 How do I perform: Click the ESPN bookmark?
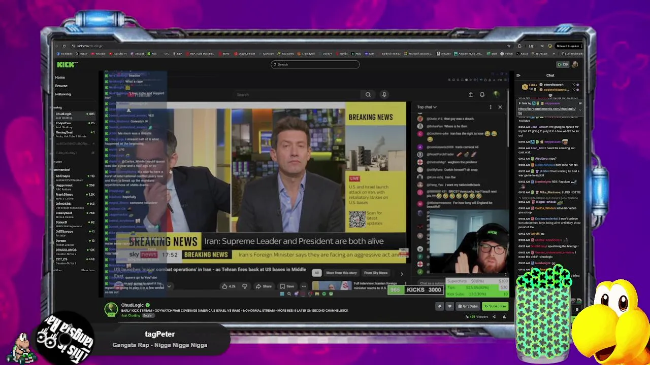tap(225, 53)
